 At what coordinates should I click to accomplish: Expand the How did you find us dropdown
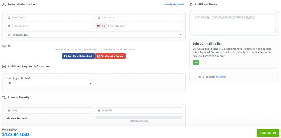pos(49,83)
